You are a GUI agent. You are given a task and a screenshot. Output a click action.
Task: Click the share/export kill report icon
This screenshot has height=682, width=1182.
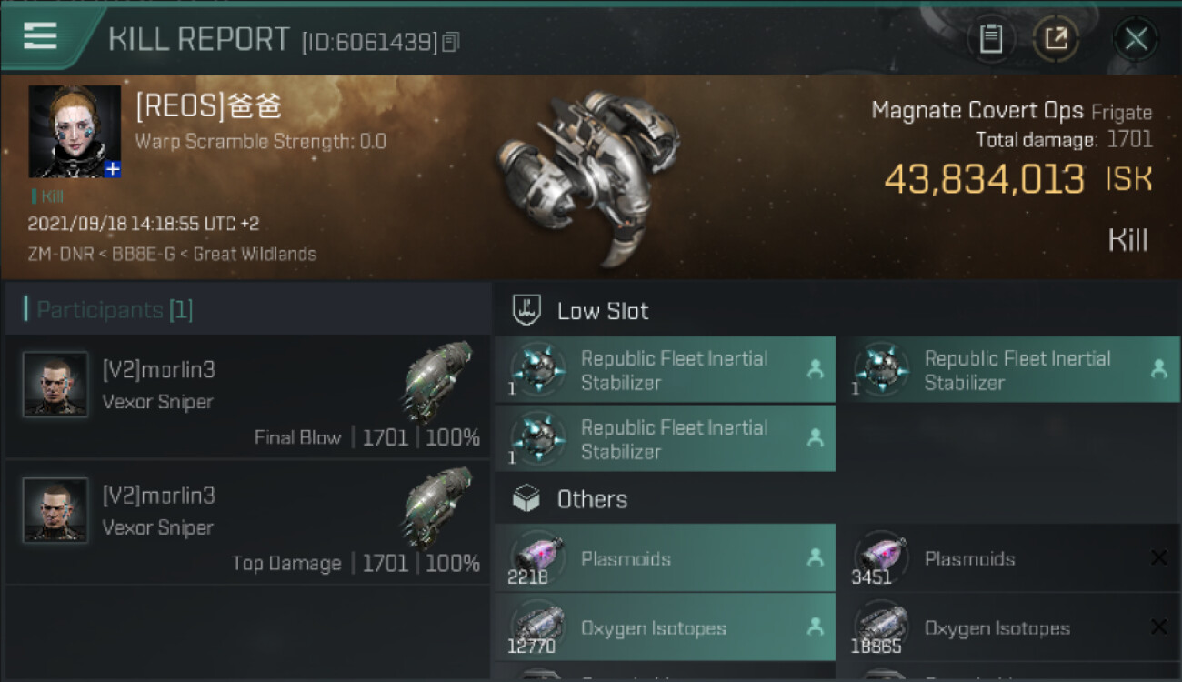coord(1056,39)
